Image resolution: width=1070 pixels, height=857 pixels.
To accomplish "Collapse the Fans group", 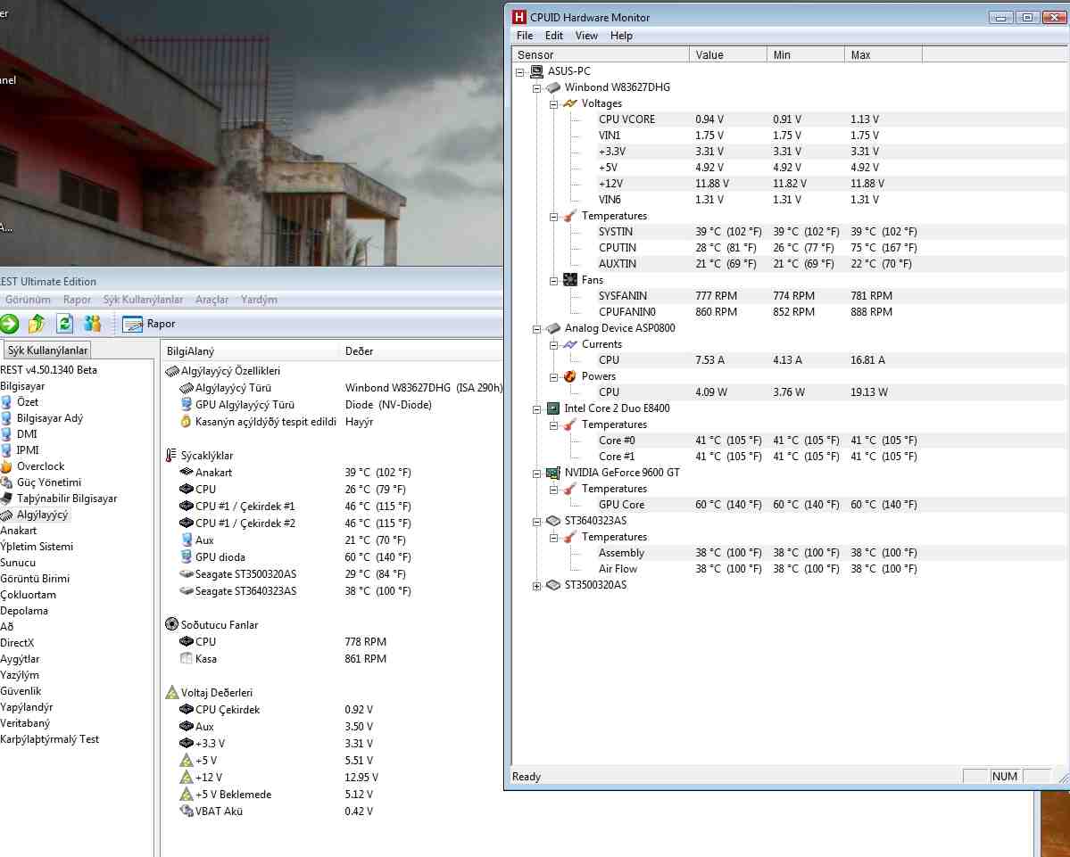I will pos(553,280).
